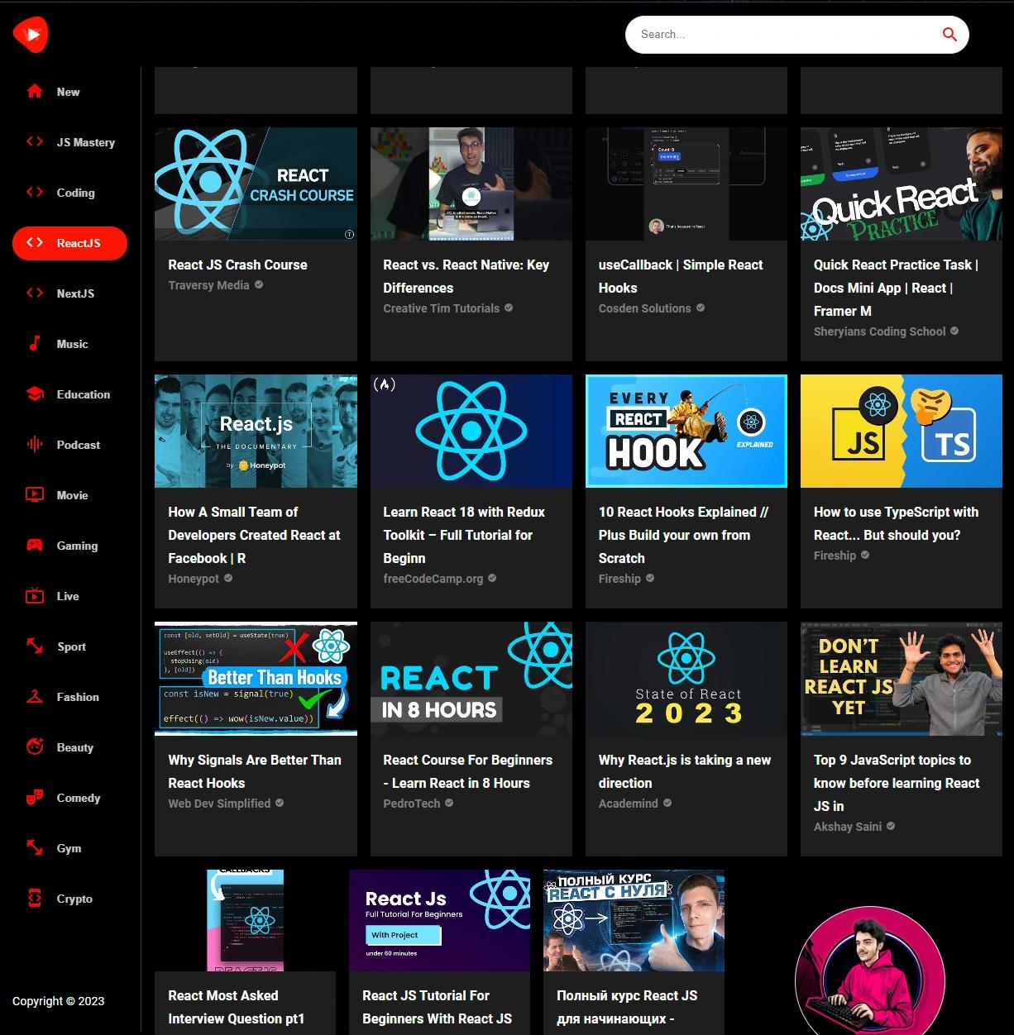Click verified badge next to Traversy Media

click(x=259, y=284)
